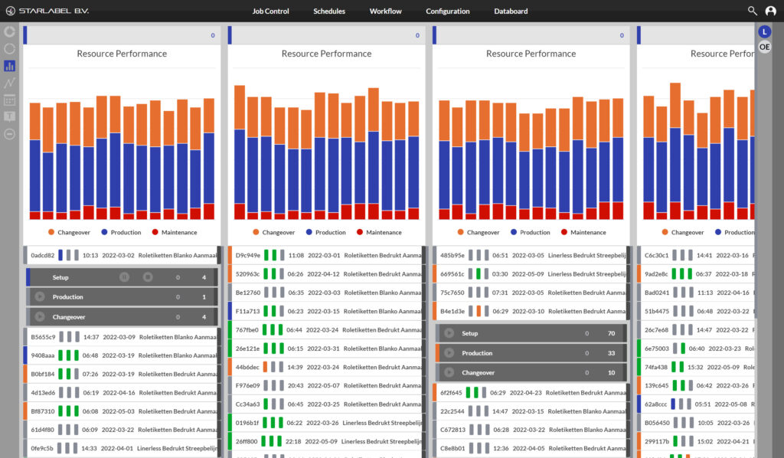
Task: Select job row 44b6dec
Action: point(326,367)
